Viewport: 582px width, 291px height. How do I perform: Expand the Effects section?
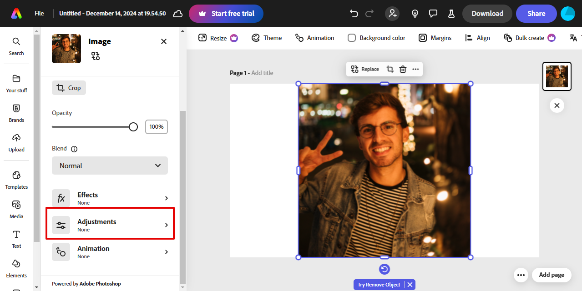(110, 198)
